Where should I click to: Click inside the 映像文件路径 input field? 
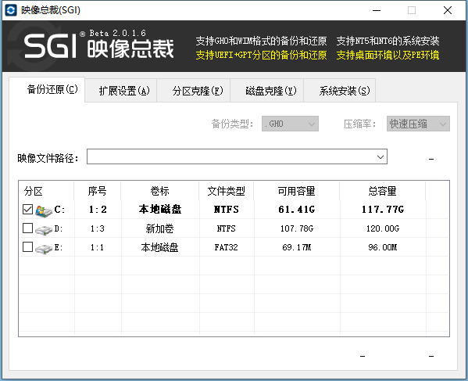point(230,157)
